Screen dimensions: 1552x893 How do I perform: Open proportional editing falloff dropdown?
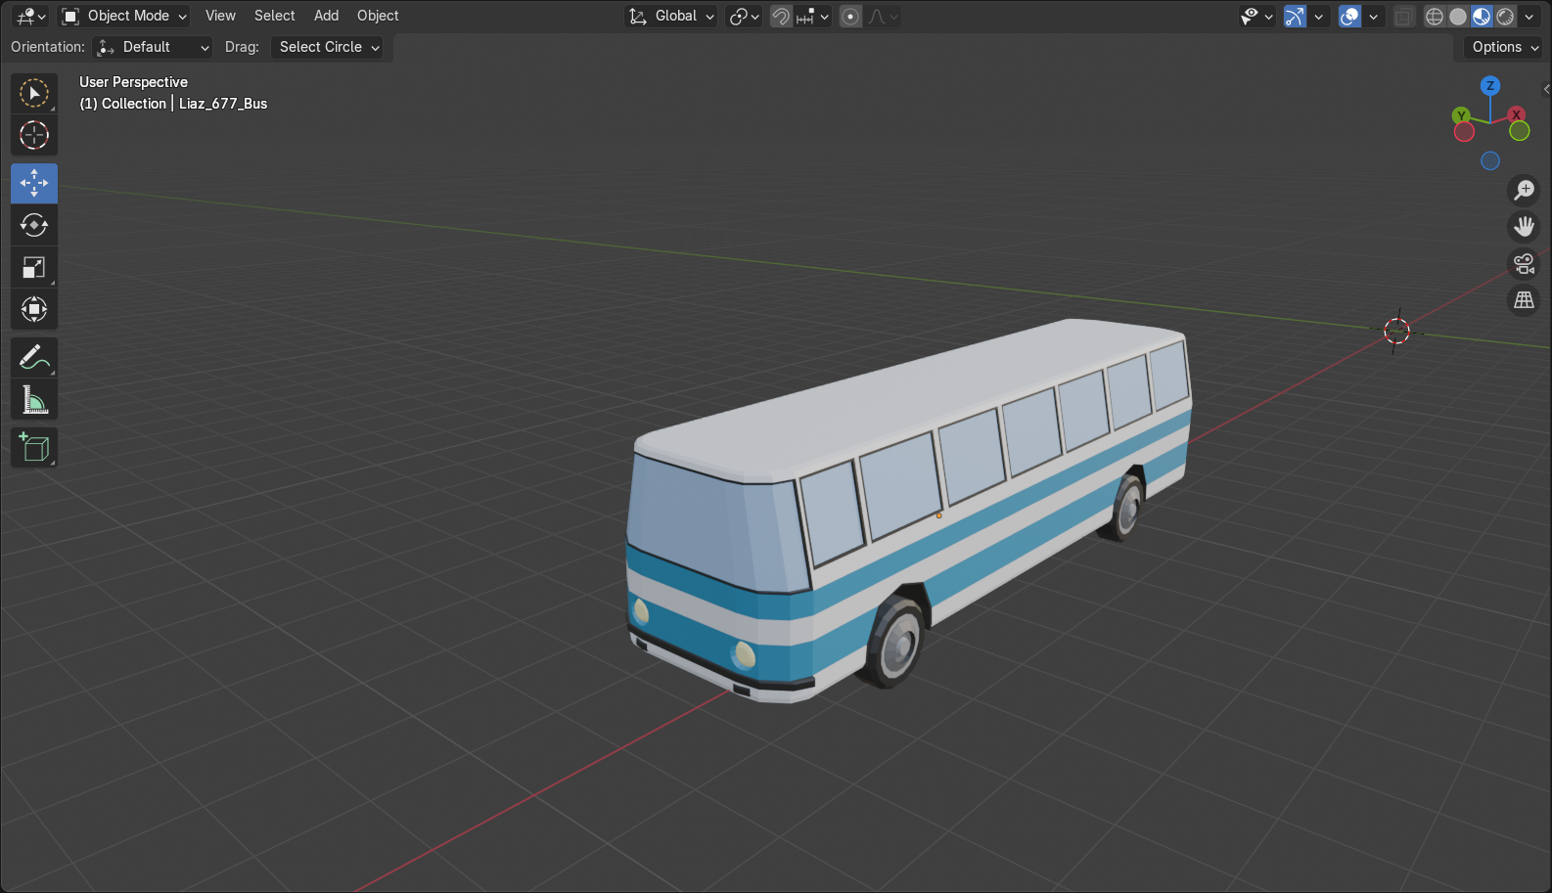click(x=883, y=17)
